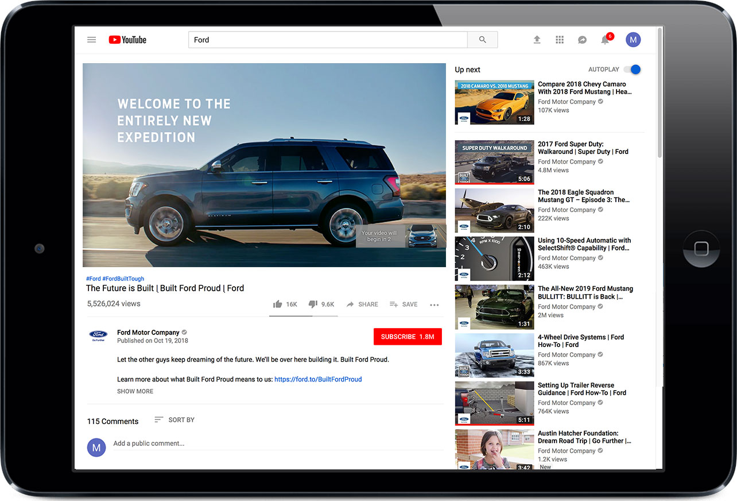Open title Compare 2018 Chevy Camaro
The image size is (737, 501).
click(x=584, y=88)
